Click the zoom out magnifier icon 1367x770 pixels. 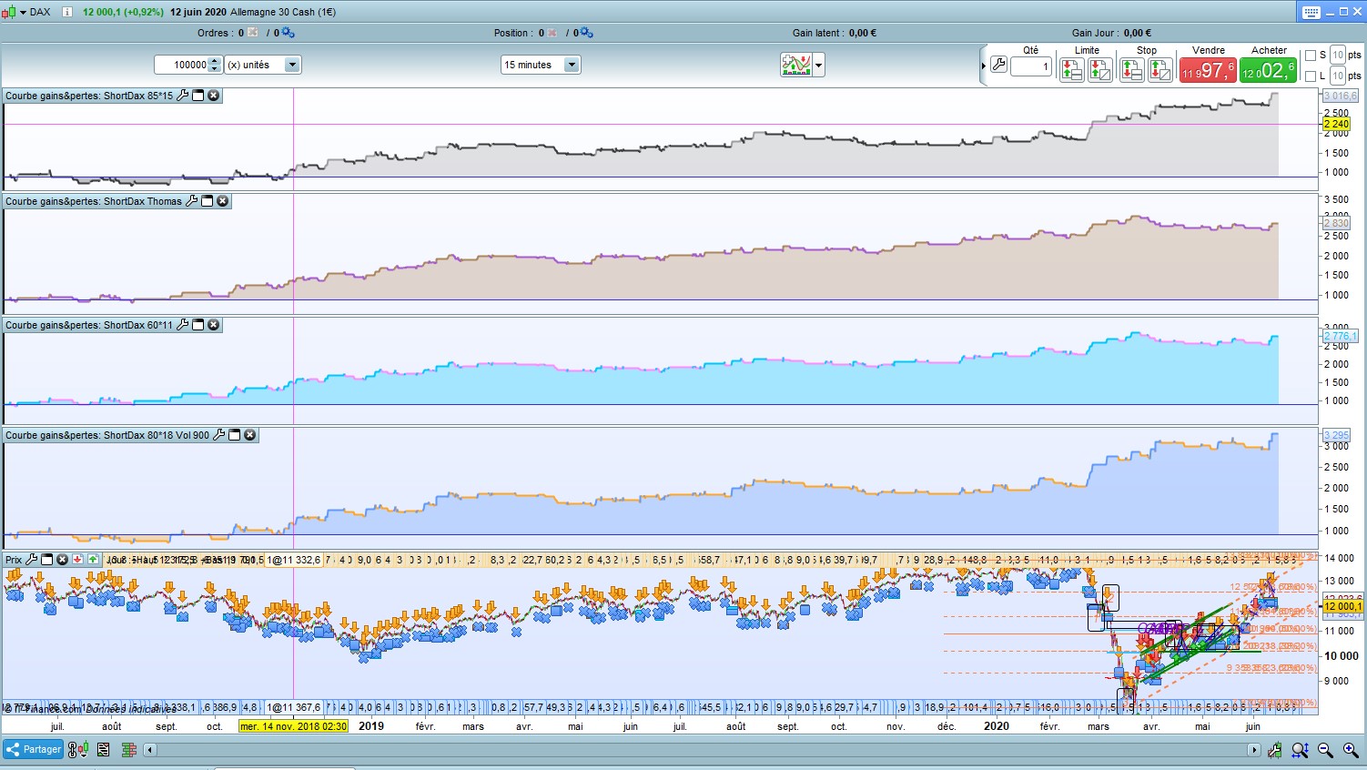point(1325,750)
